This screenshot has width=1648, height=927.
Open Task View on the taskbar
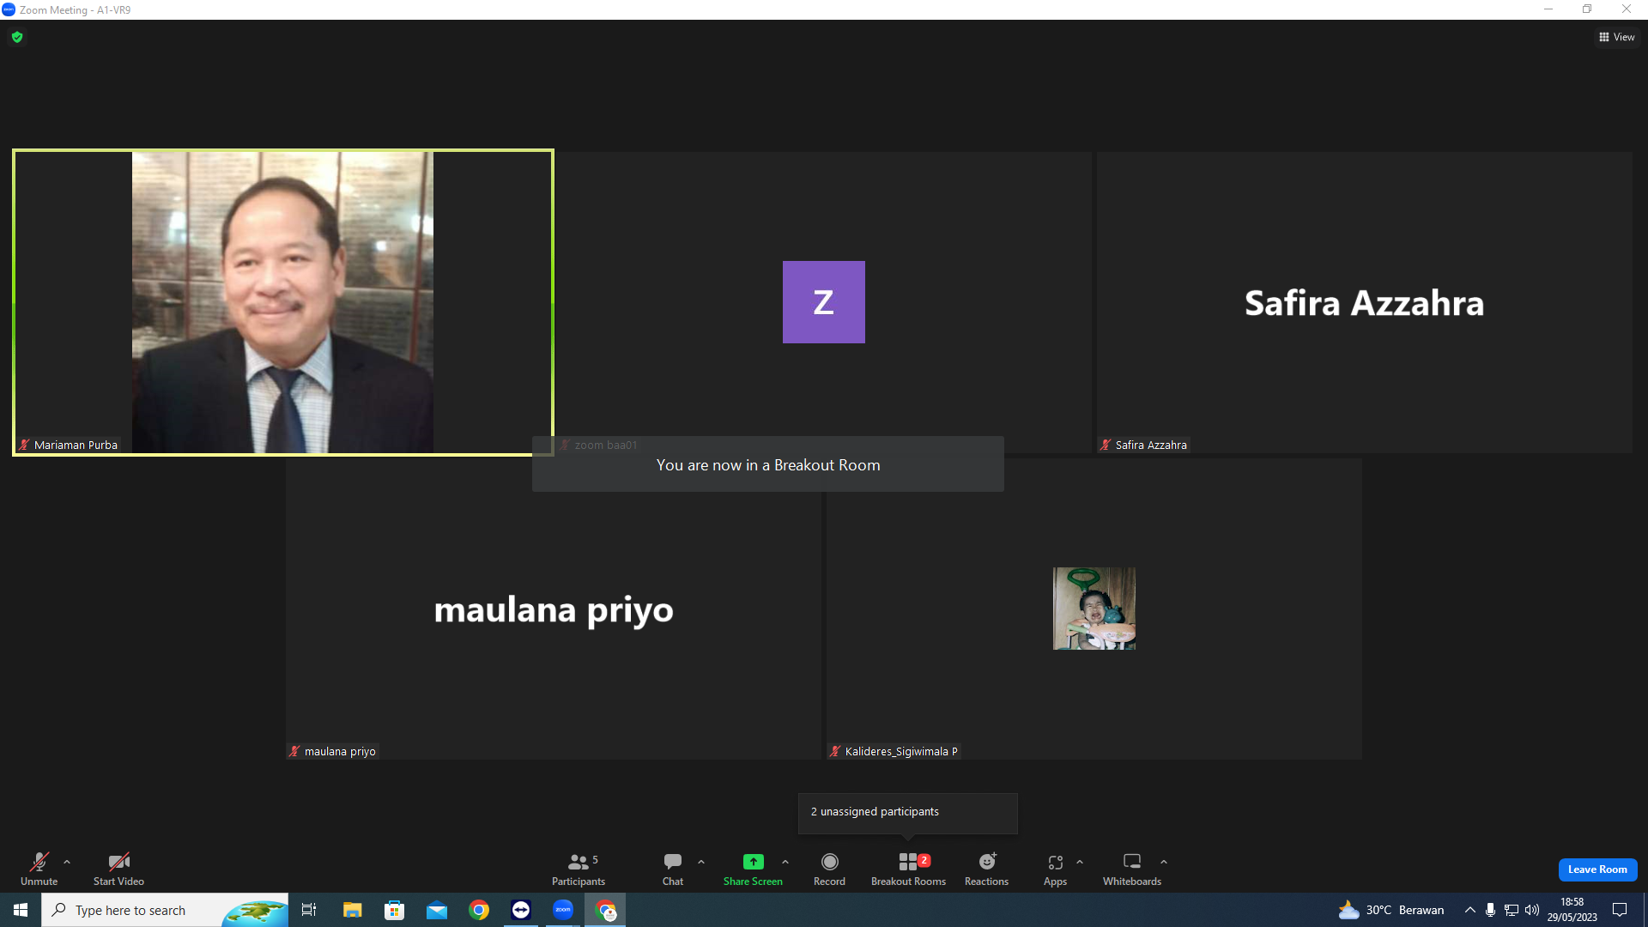309,910
